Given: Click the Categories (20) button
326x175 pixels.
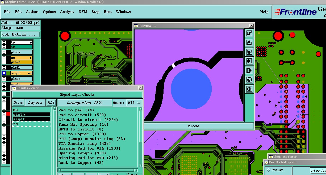Looking at the screenshot, I should (x=85, y=103).
